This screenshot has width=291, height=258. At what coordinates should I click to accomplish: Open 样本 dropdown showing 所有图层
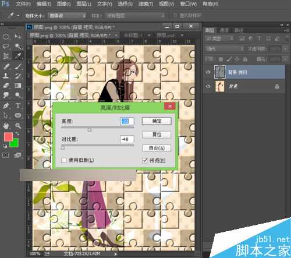pyautogui.click(x=135, y=16)
